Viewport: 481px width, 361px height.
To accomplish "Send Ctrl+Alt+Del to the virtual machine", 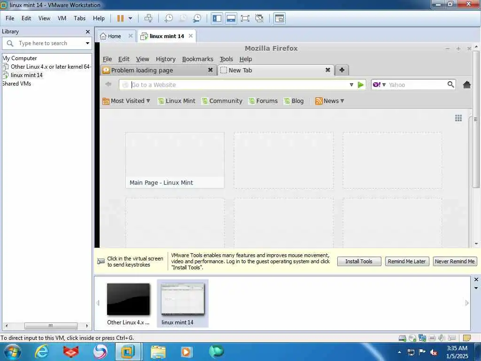I will (x=148, y=18).
